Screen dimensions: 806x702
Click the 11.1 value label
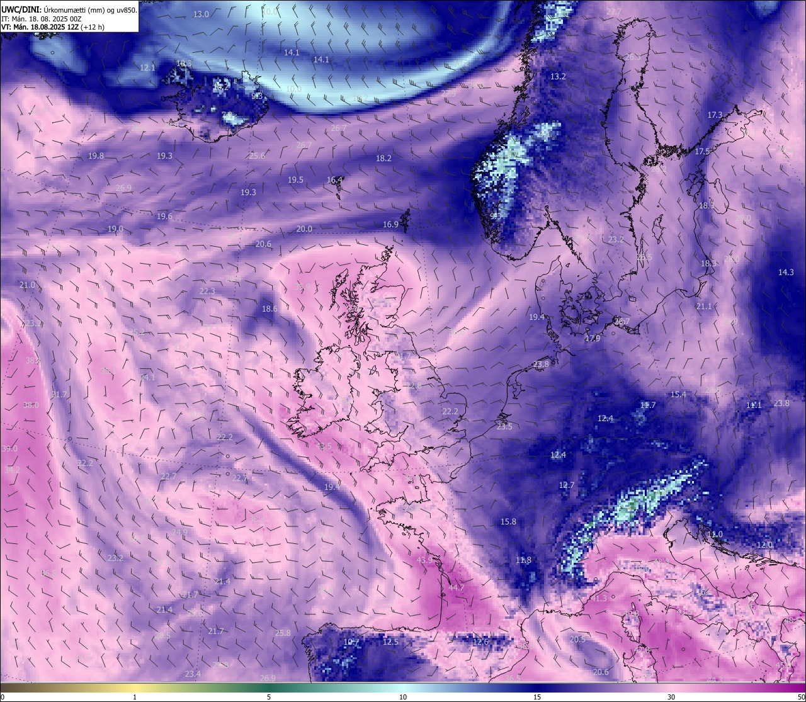[x=754, y=405]
